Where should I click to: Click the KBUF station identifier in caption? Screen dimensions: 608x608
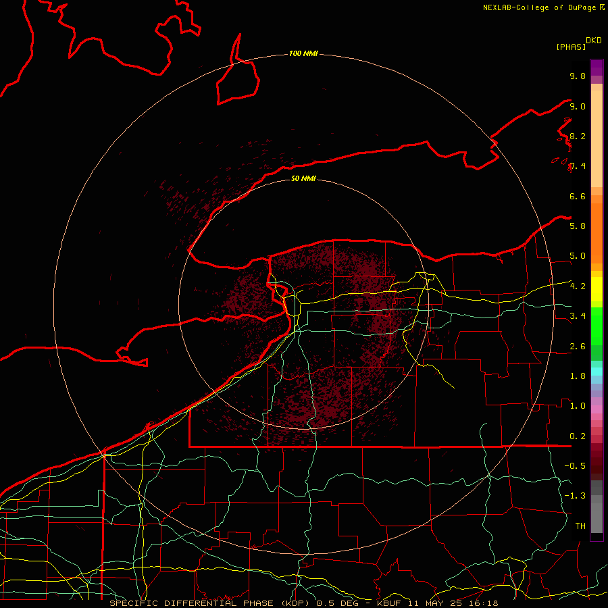pos(389,603)
